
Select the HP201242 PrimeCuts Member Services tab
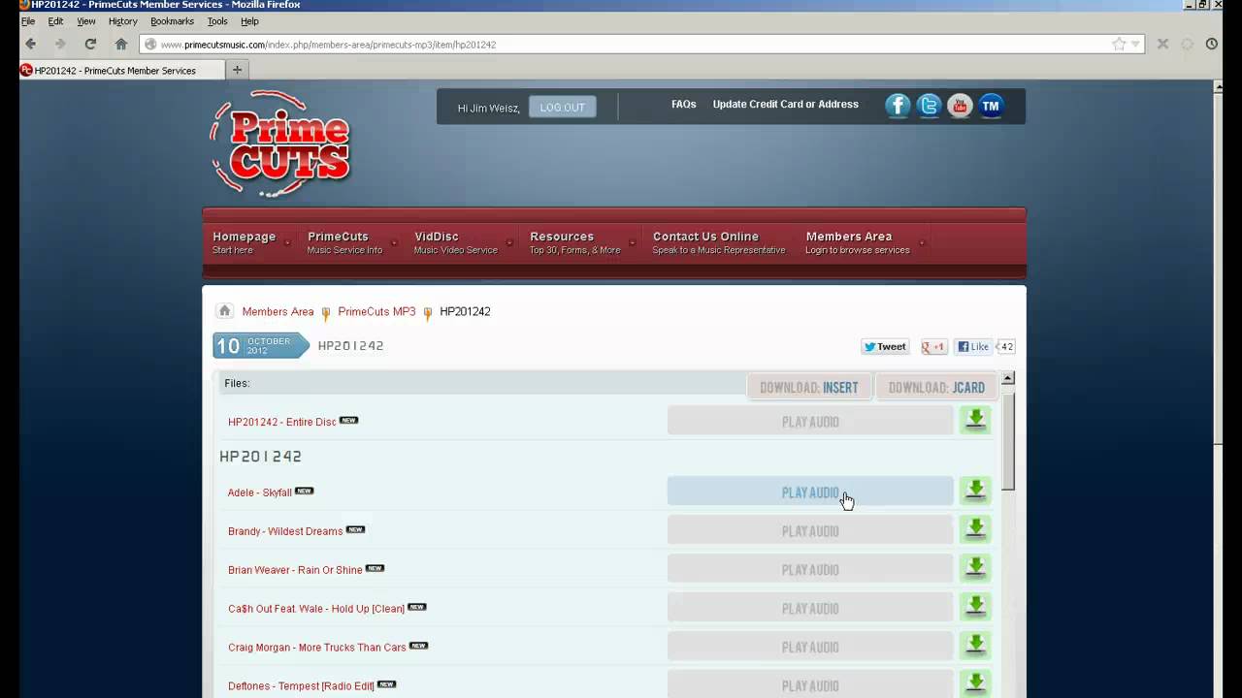(x=121, y=70)
